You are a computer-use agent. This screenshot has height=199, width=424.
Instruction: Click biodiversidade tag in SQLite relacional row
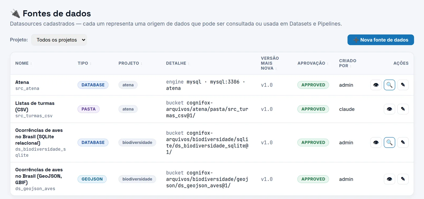click(x=137, y=142)
